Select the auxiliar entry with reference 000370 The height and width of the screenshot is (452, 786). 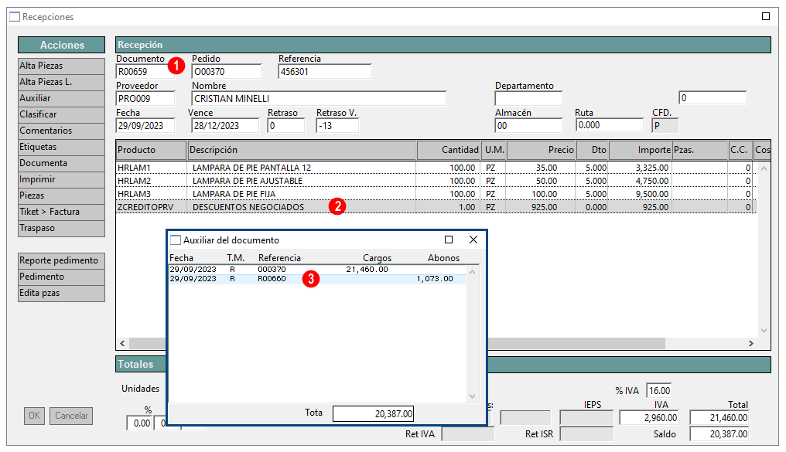[x=317, y=270]
